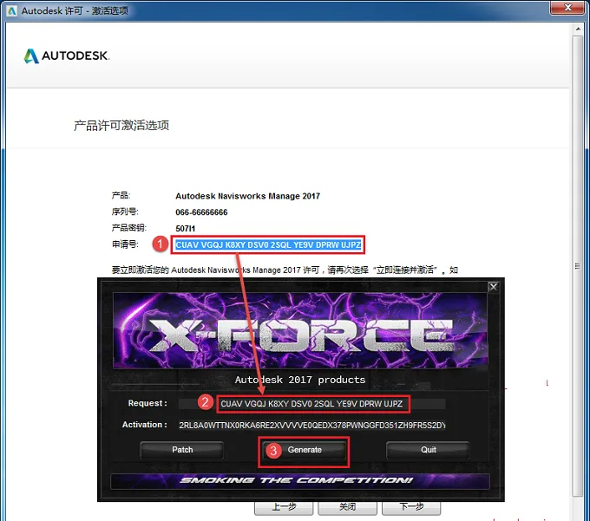
Task: Click the 'Autodesk 2017 products' label
Action: (300, 380)
